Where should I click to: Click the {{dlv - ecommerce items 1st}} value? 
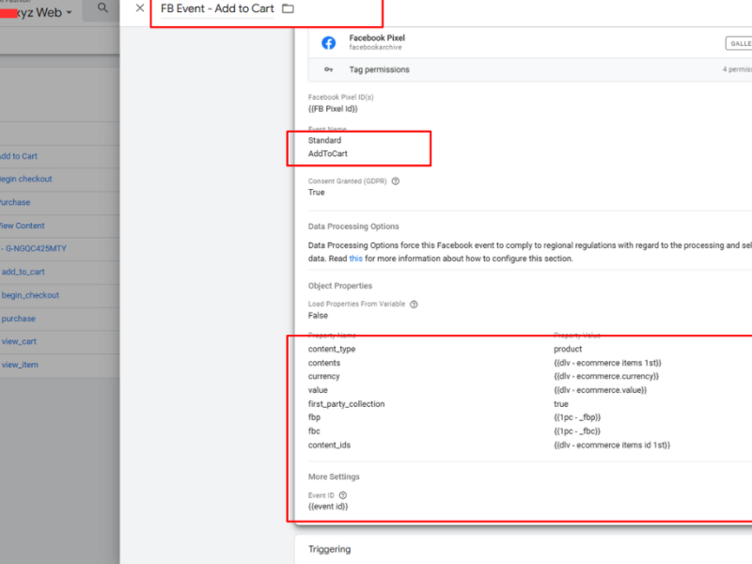click(x=607, y=363)
